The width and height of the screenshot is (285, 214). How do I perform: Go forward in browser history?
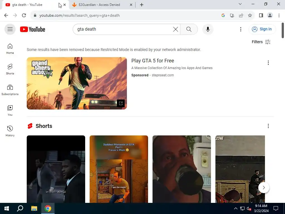[x=15, y=15]
